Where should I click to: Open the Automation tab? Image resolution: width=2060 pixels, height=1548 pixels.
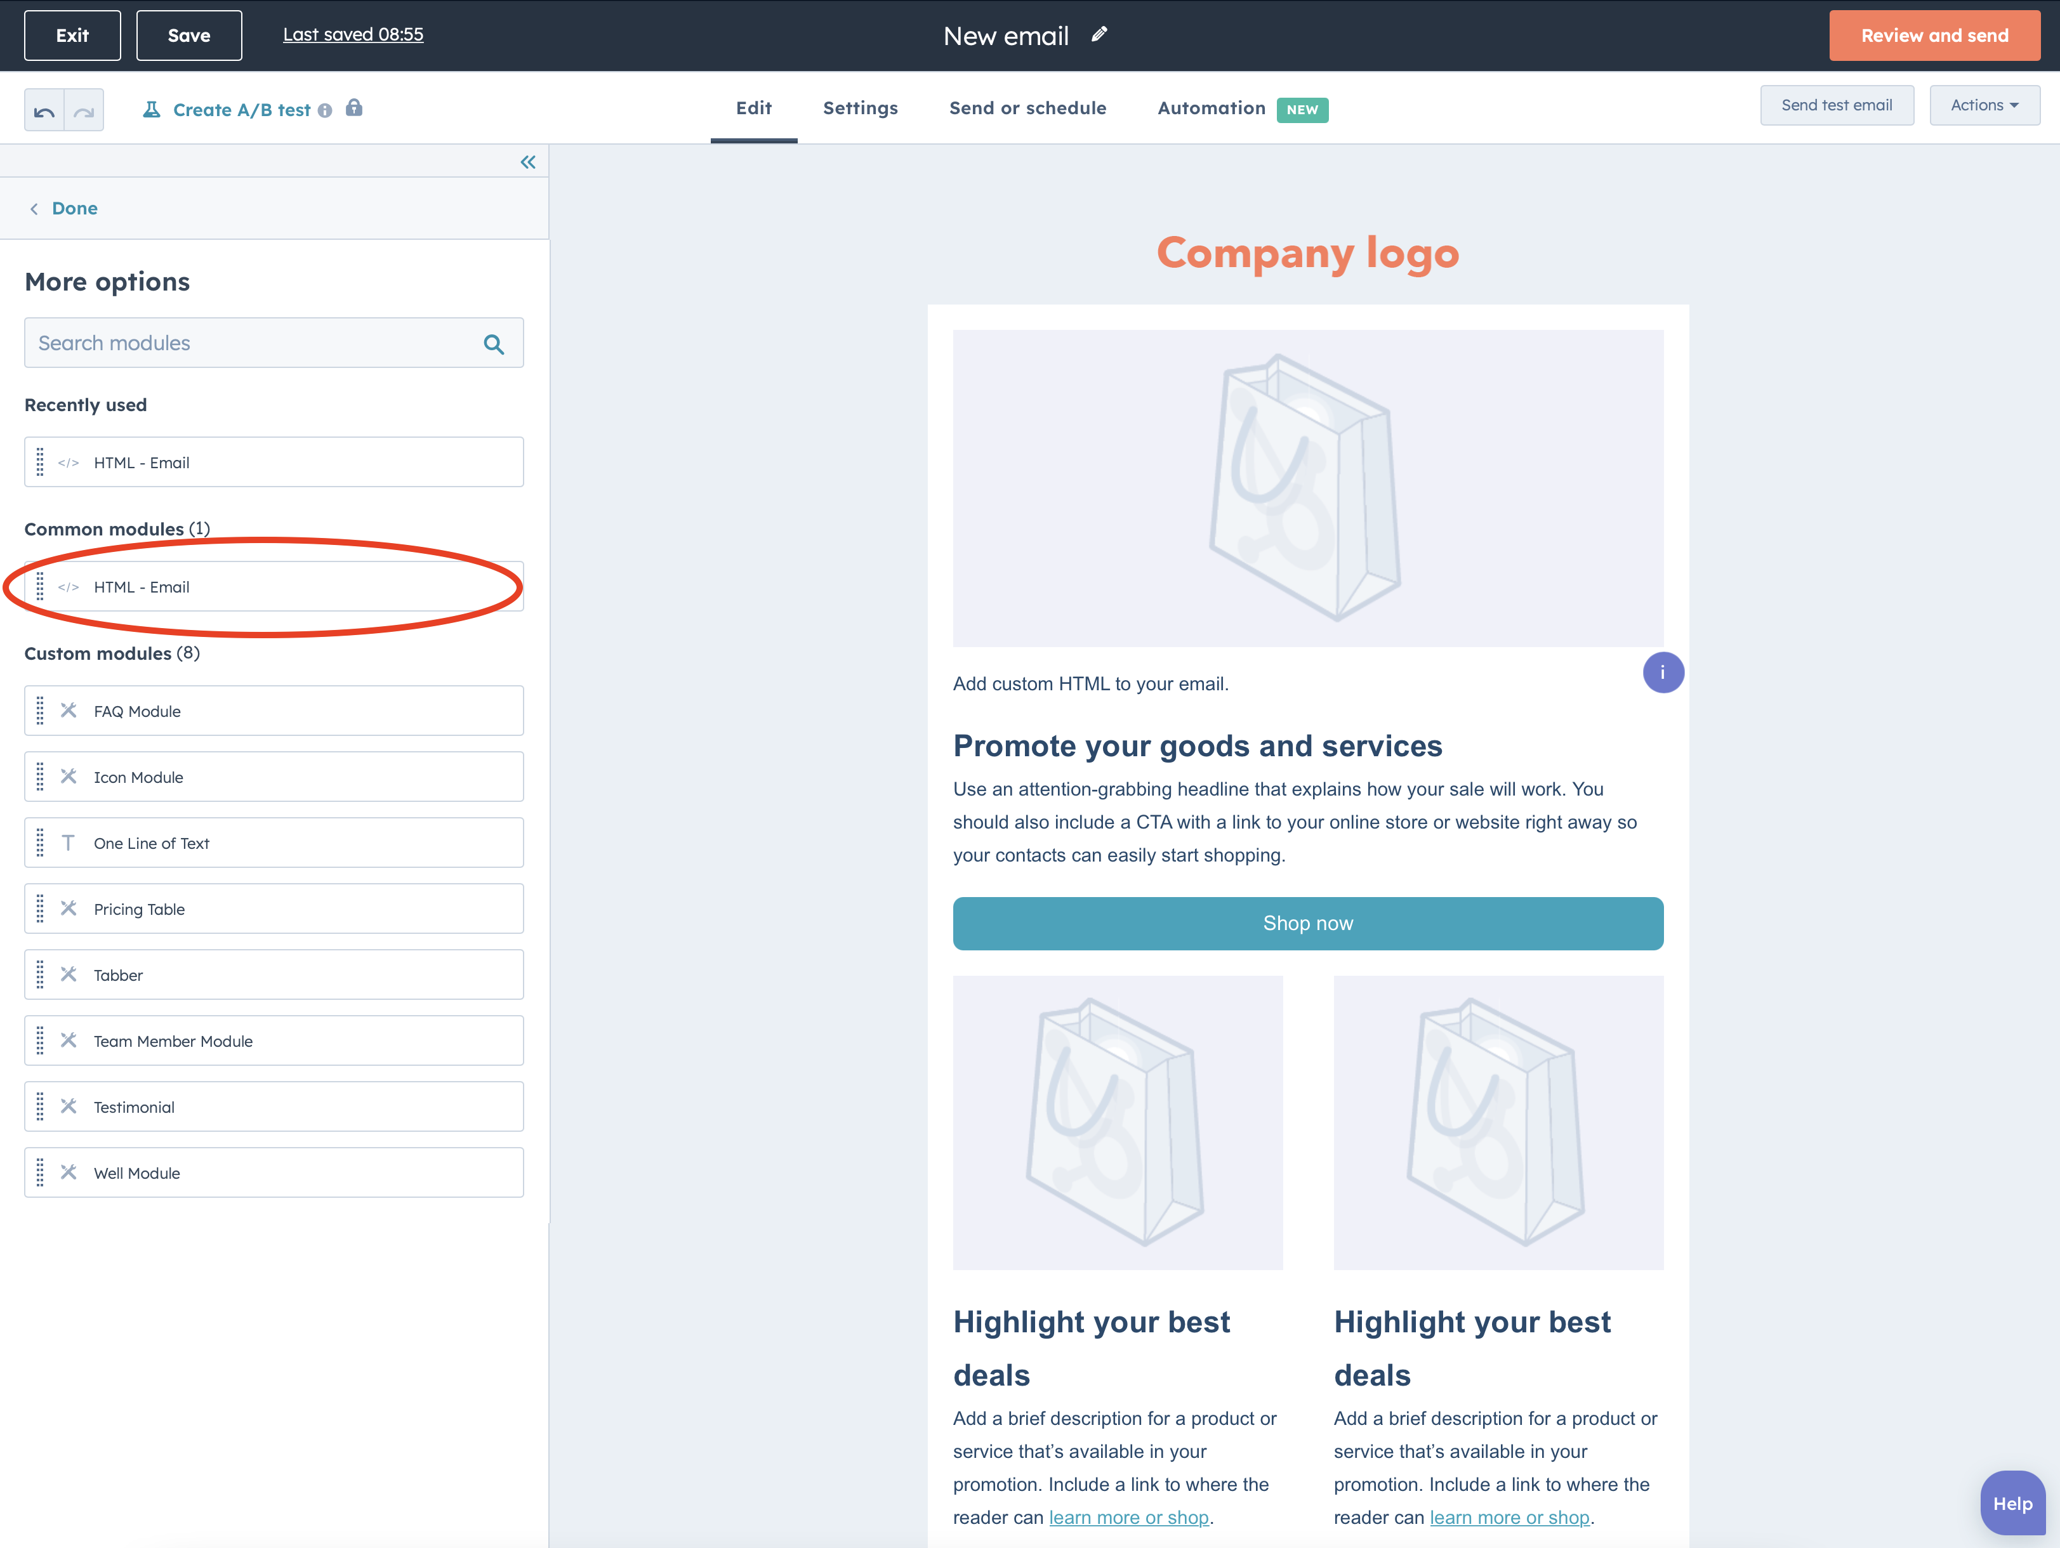click(x=1211, y=108)
